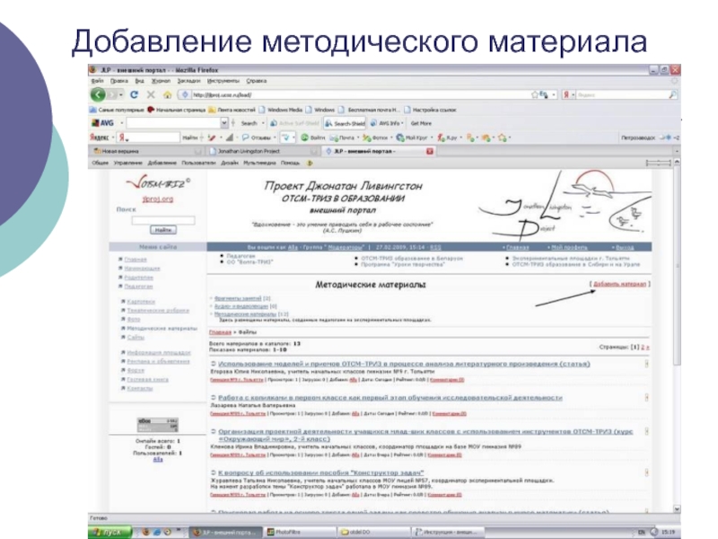Open the Справка menu
Image resolution: width=718 pixels, height=539 pixels.
(257, 81)
